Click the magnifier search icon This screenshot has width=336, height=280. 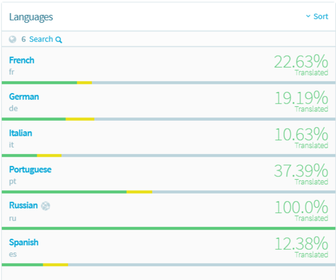58,40
